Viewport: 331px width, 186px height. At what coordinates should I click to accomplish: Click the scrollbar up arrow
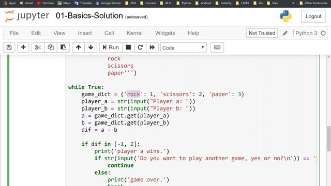click(x=329, y=57)
